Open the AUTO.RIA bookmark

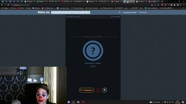point(136,8)
